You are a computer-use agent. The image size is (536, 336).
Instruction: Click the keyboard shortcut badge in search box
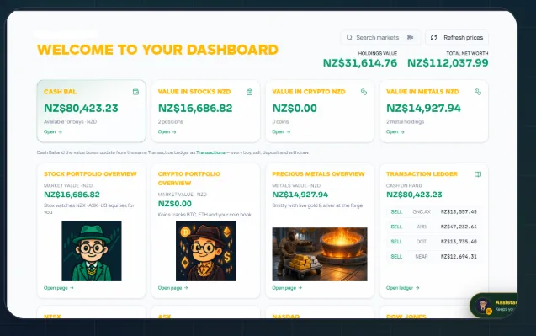pos(411,37)
